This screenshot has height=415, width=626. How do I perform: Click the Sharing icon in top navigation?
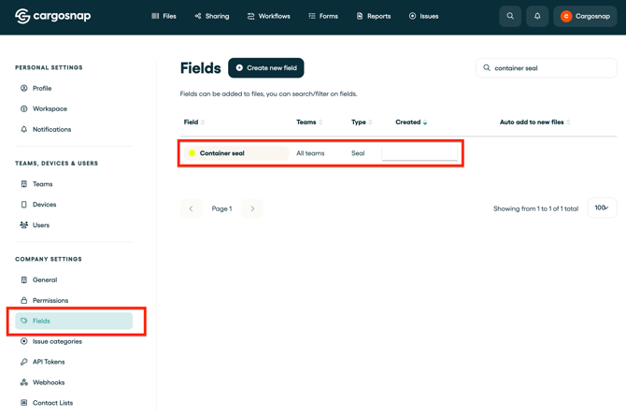point(198,16)
